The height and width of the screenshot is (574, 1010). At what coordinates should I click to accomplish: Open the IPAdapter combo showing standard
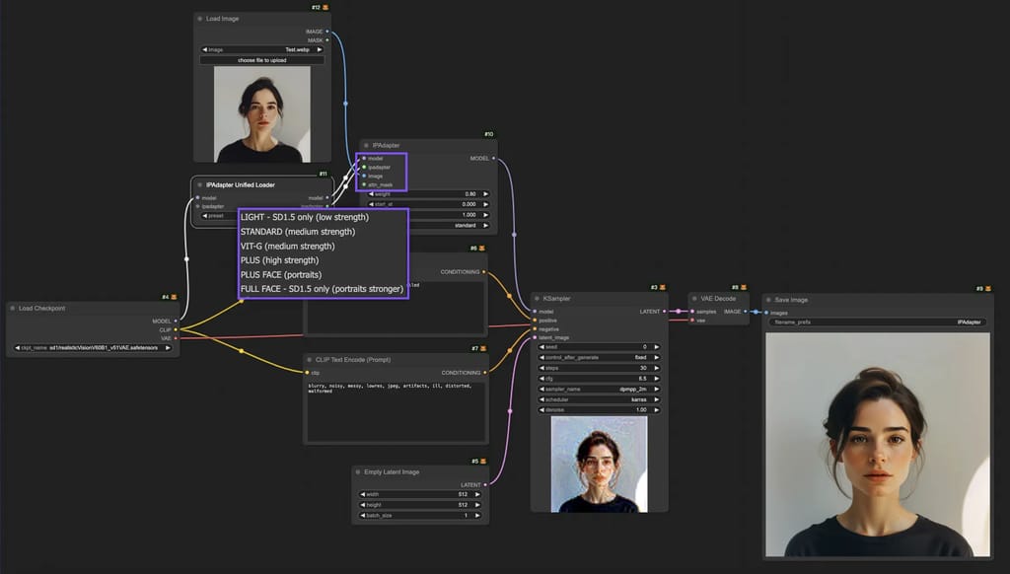tap(451, 226)
